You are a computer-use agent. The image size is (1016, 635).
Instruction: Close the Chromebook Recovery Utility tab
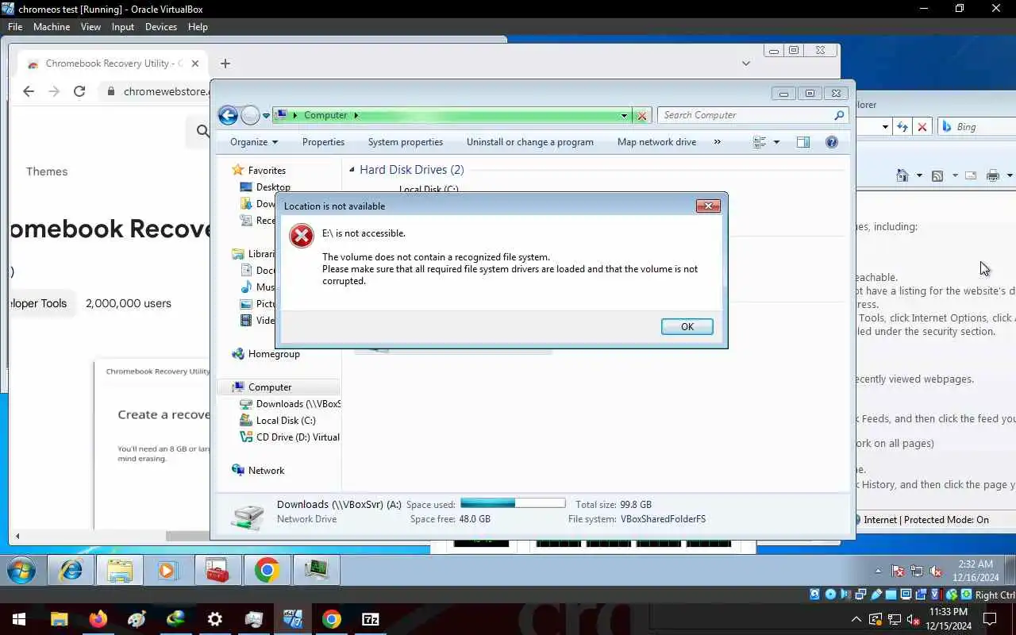[x=195, y=63]
